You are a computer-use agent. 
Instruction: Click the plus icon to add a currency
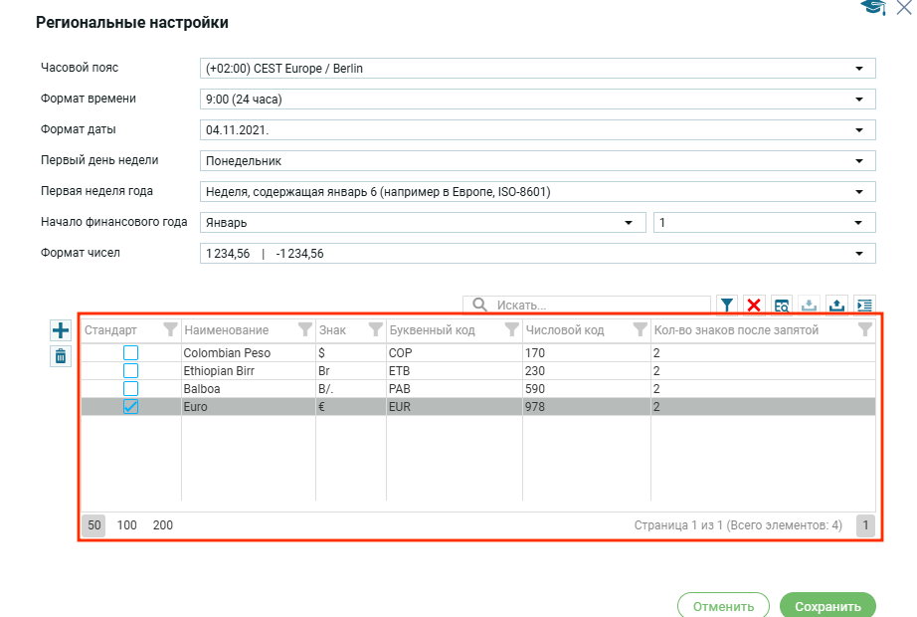click(61, 331)
